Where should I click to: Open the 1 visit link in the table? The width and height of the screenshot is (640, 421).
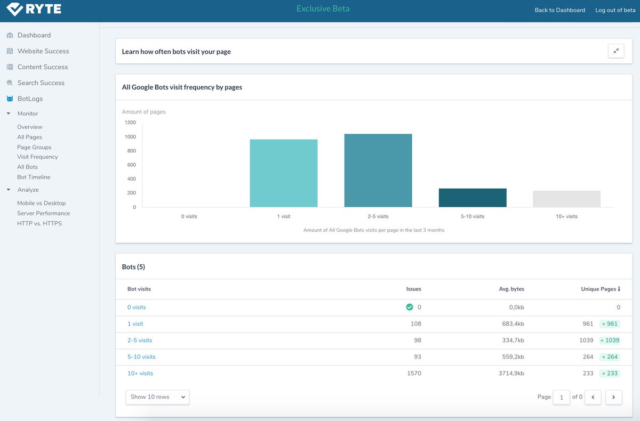(135, 323)
